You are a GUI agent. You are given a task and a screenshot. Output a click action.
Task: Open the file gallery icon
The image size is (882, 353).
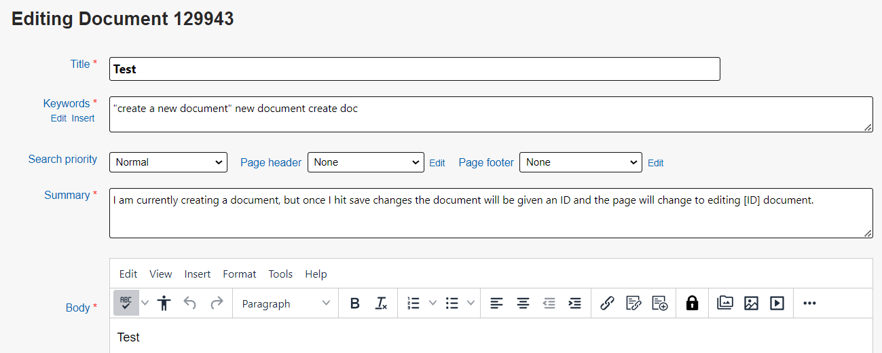pyautogui.click(x=725, y=303)
